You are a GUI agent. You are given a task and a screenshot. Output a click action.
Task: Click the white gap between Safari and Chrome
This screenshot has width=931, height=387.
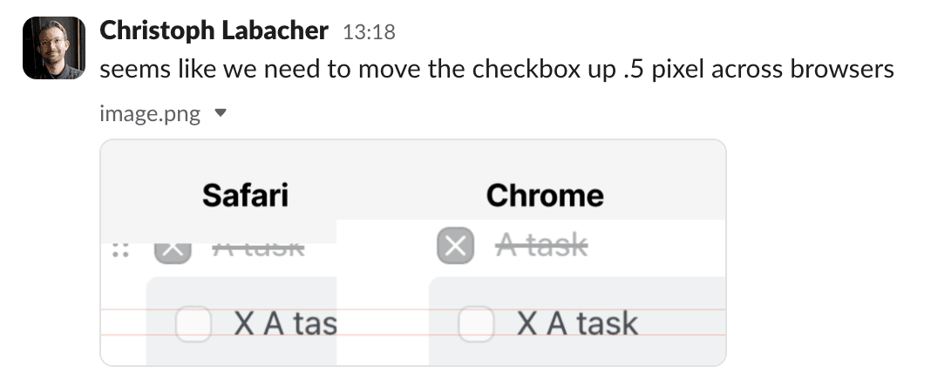tap(383, 293)
